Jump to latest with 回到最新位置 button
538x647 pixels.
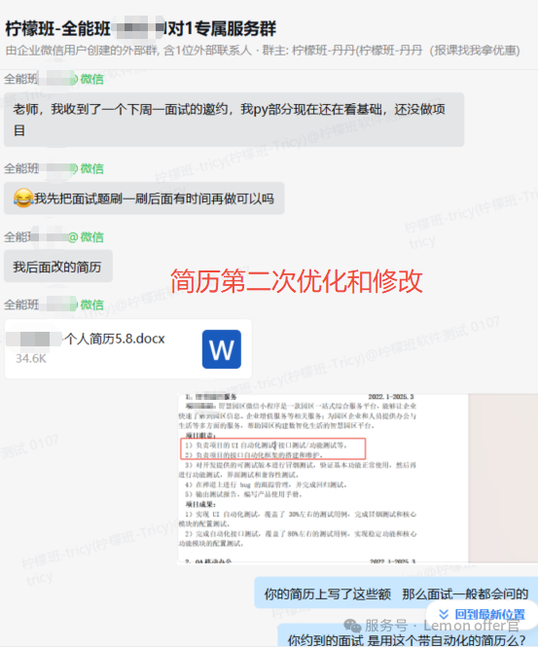coord(482,614)
